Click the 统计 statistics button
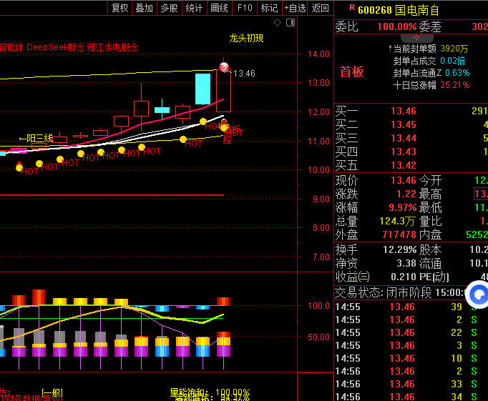The image size is (488, 401). tap(194, 8)
